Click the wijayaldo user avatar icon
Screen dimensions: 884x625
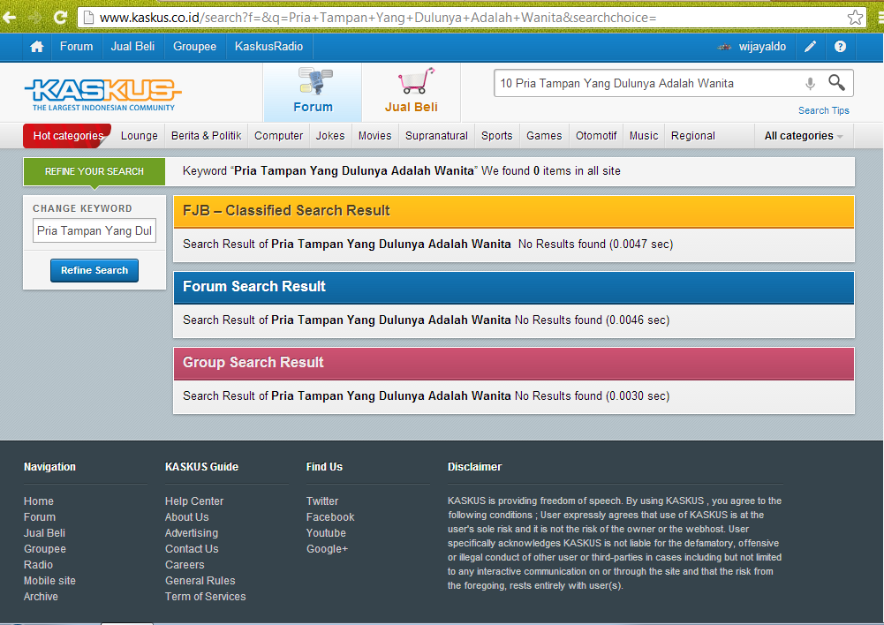tap(724, 48)
